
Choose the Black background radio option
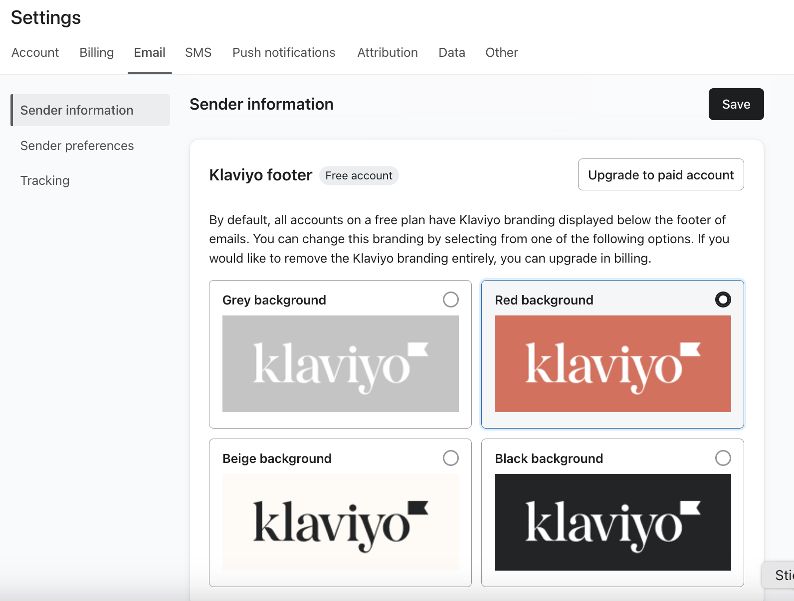723,458
